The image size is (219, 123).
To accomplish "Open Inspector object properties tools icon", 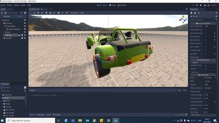I will pyautogui.click(x=216, y=16).
